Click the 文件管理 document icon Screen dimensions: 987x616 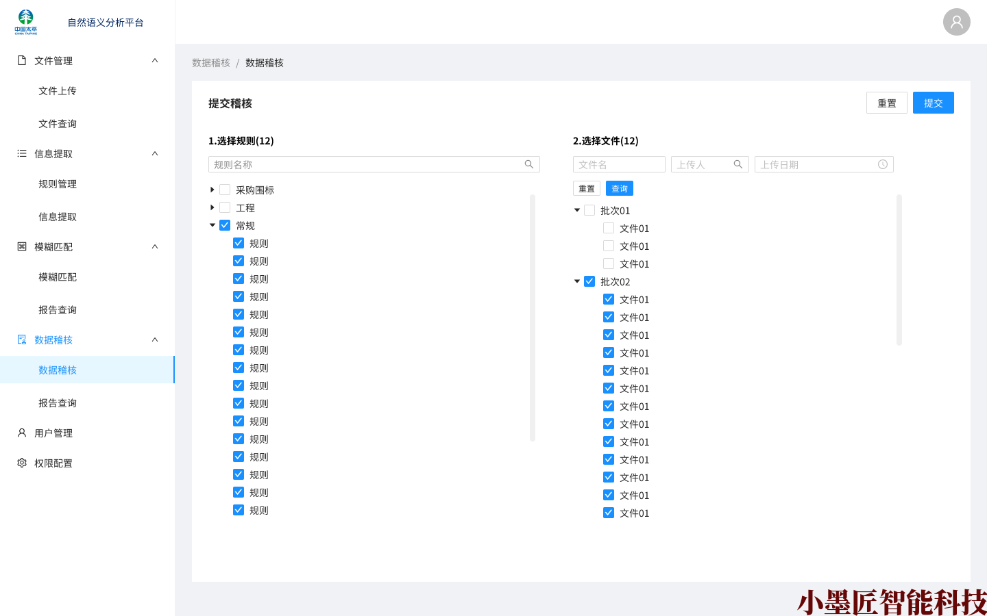point(22,60)
